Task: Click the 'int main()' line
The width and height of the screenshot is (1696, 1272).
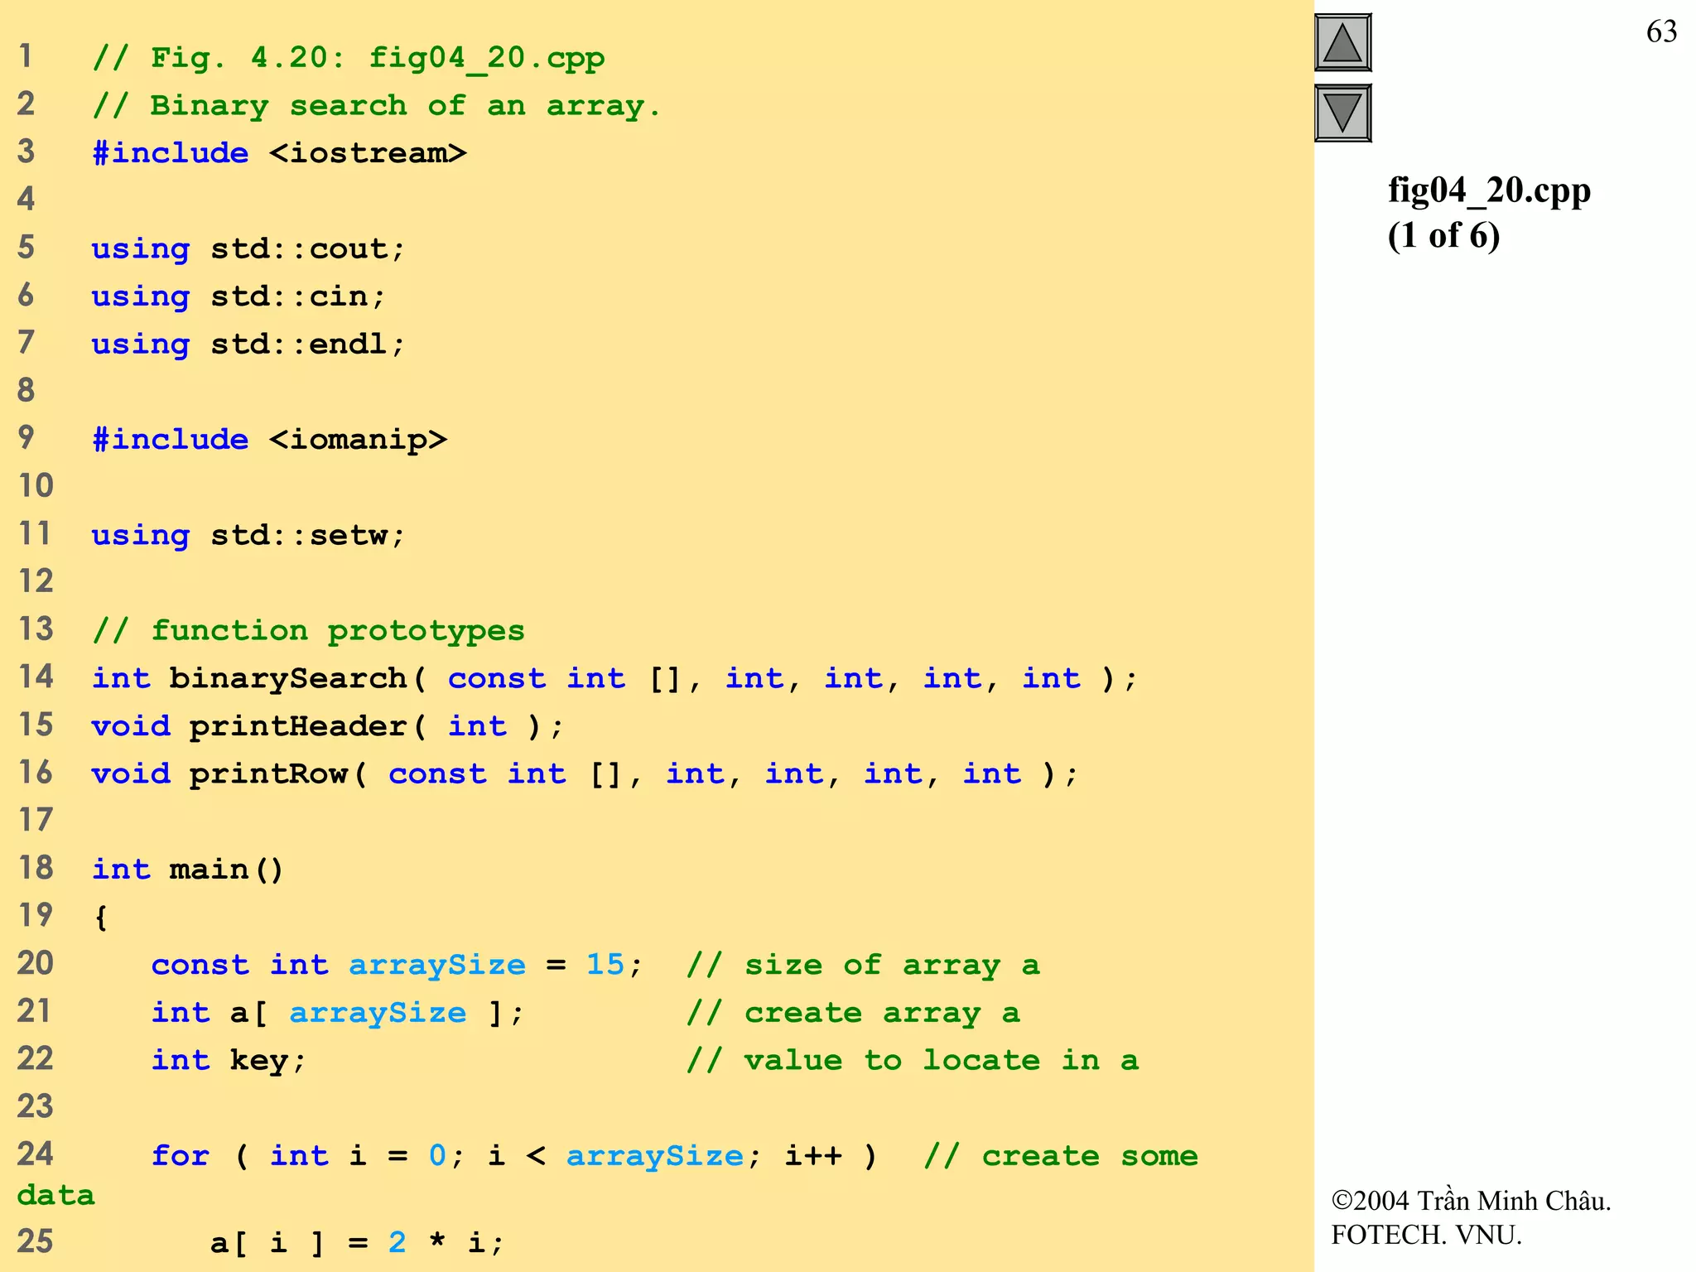Action: tap(187, 870)
